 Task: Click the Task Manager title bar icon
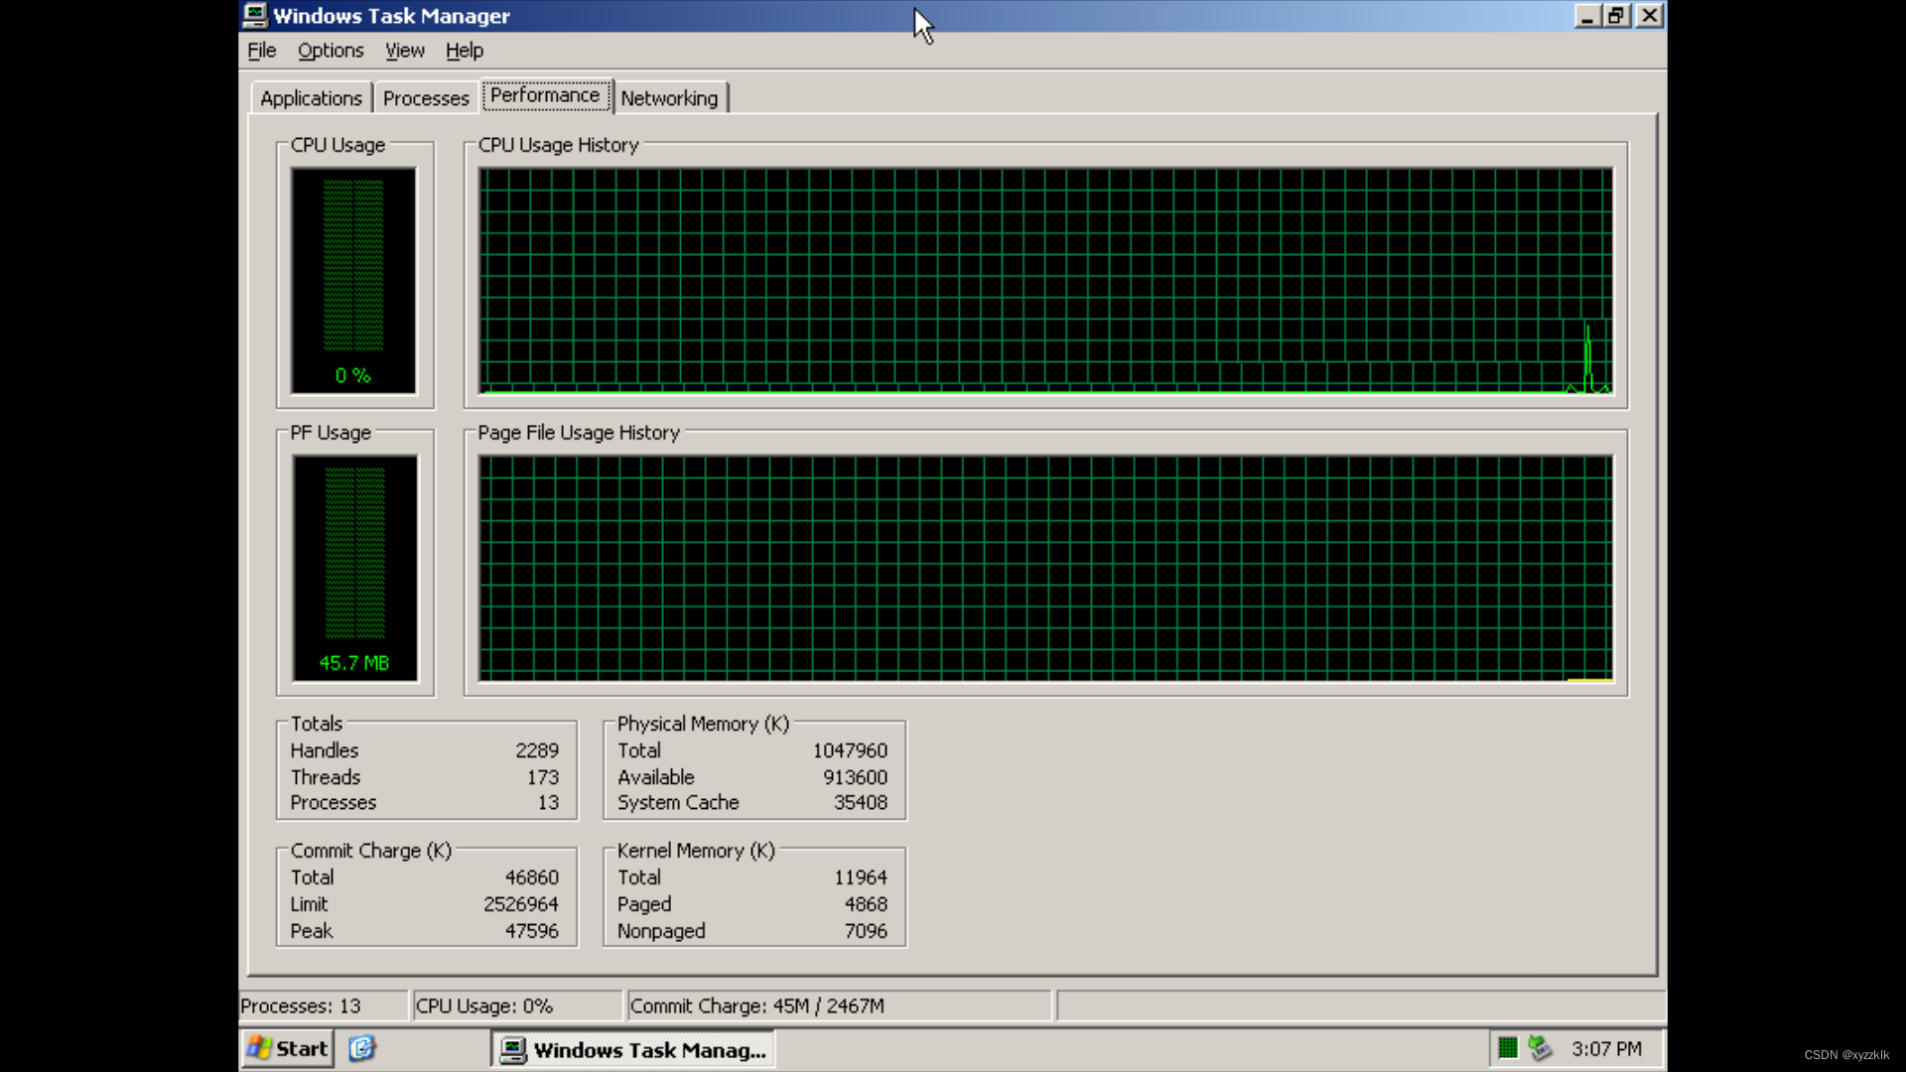(255, 15)
